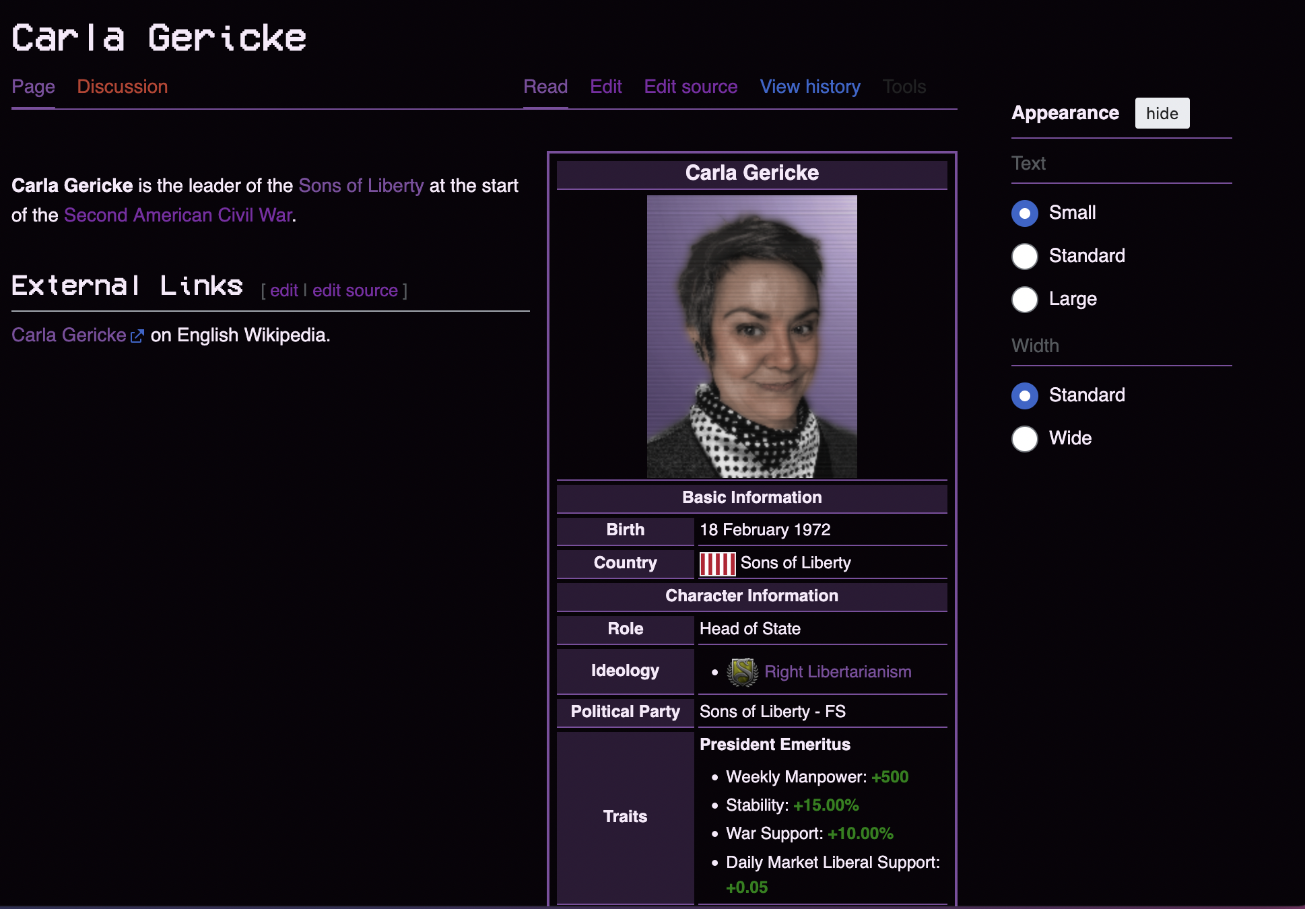Open the Sons of Liberty article link

point(361,186)
